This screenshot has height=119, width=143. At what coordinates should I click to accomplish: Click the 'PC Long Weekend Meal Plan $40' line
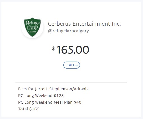50,102
